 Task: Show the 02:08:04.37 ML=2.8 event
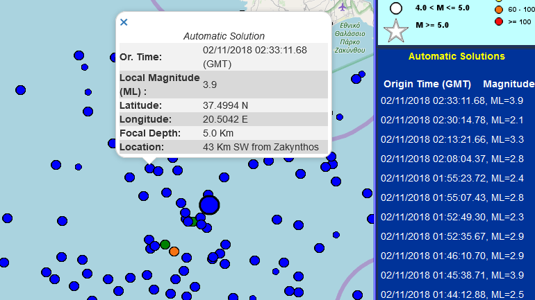(x=452, y=159)
